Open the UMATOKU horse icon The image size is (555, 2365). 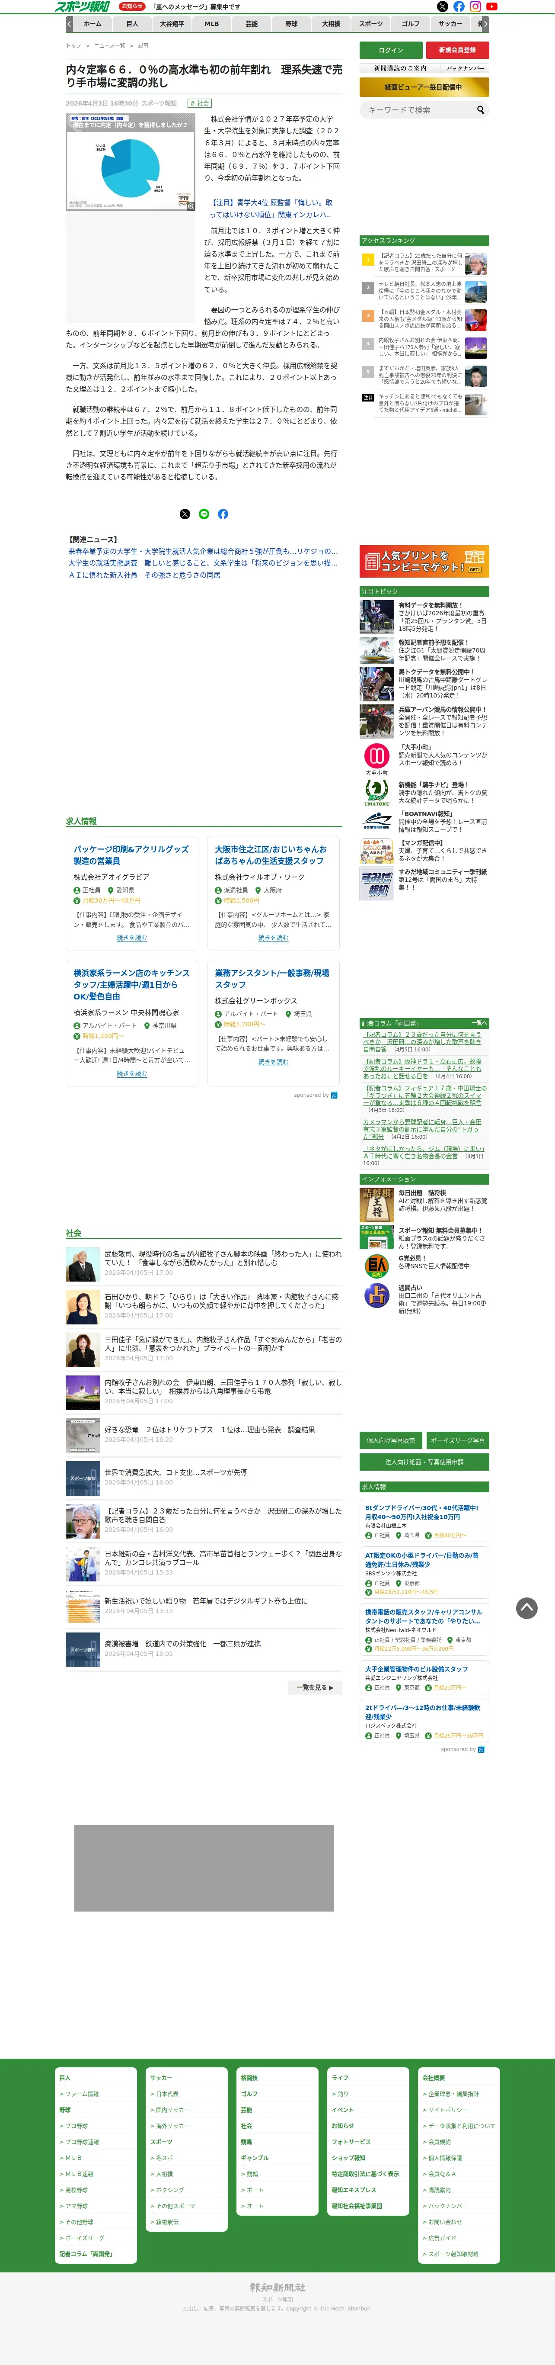(x=376, y=792)
